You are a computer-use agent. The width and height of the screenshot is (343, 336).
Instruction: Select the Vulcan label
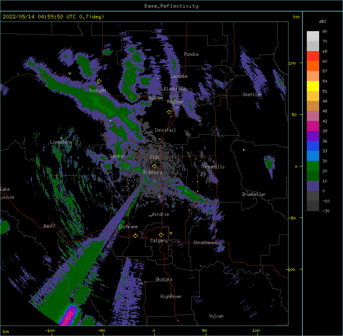[216, 316]
